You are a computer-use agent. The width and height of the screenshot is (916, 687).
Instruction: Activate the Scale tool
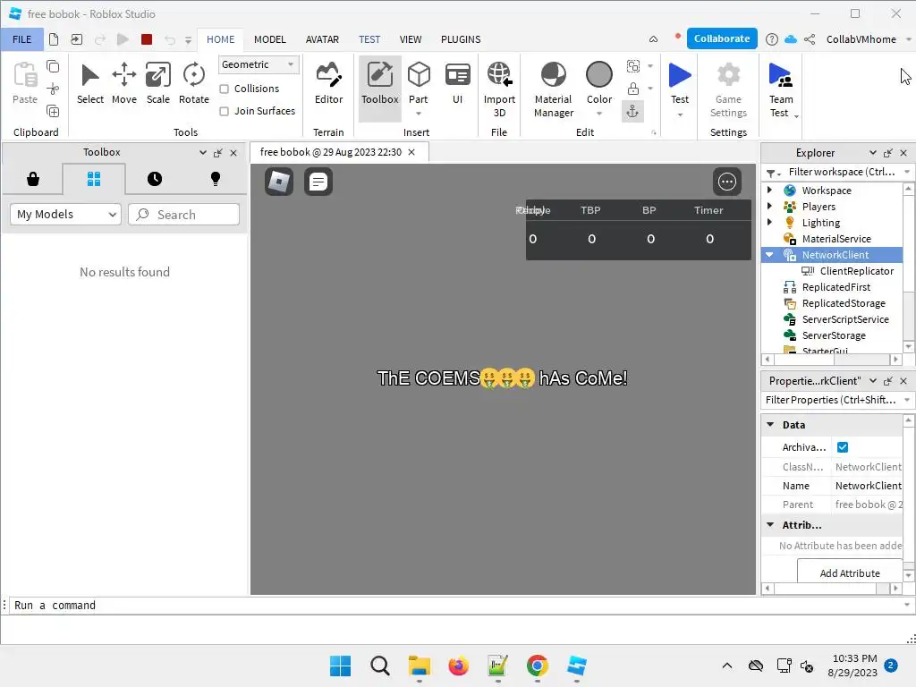click(x=157, y=84)
